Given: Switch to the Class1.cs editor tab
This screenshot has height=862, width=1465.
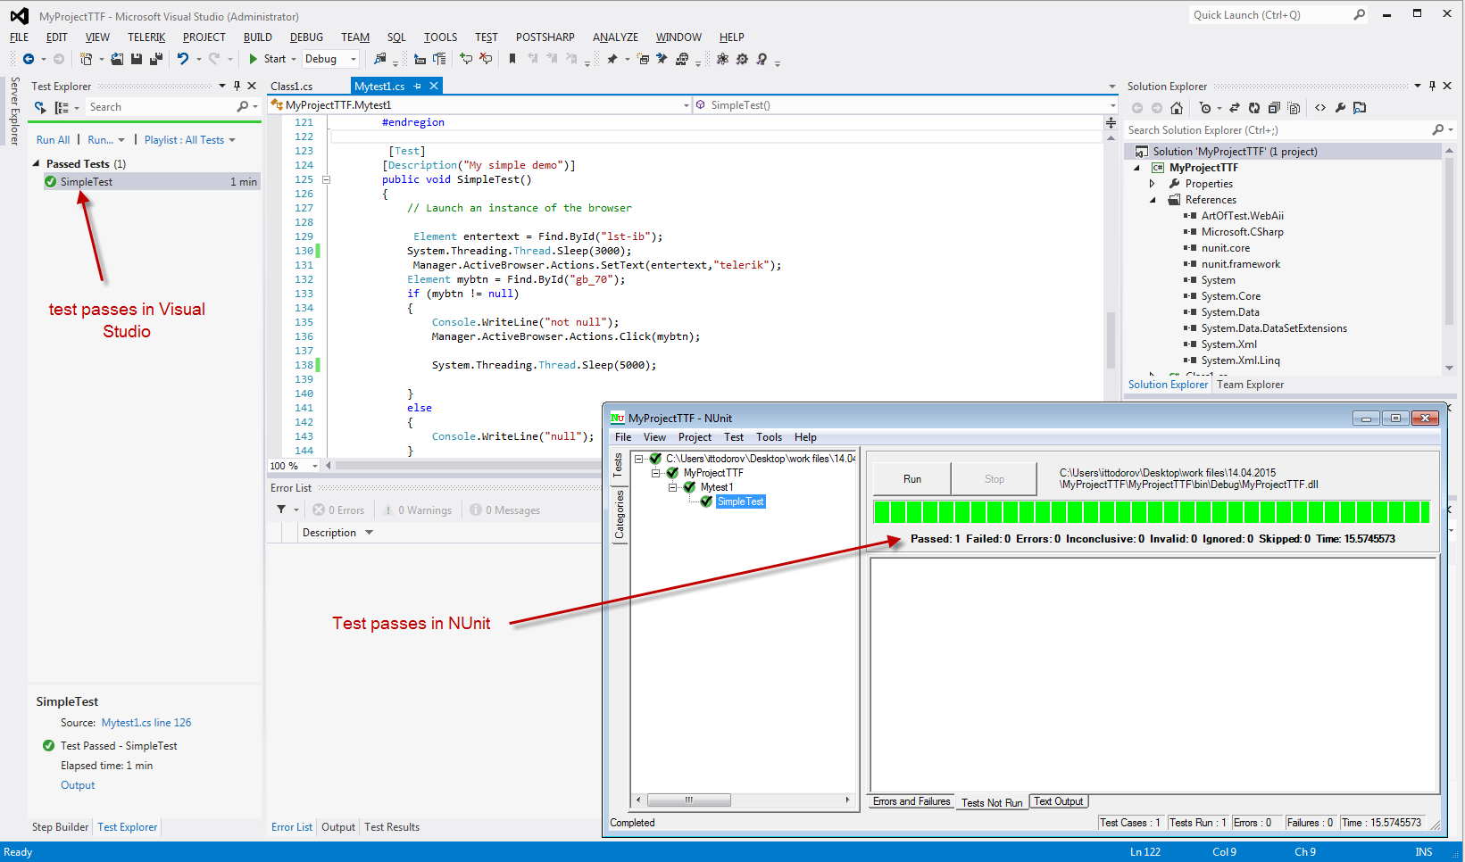Looking at the screenshot, I should (x=292, y=87).
